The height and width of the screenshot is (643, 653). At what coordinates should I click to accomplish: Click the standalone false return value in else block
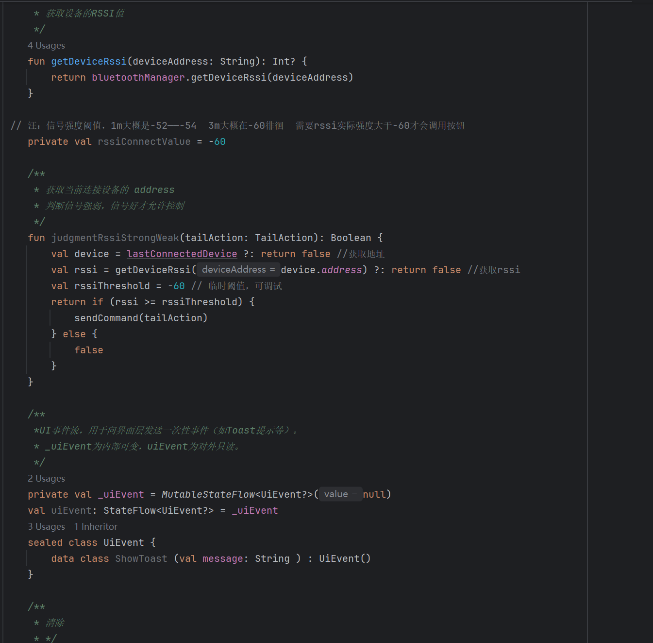click(89, 350)
